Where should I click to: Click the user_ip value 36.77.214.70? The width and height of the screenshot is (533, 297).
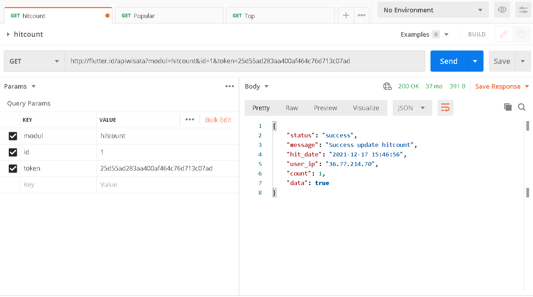pos(350,164)
